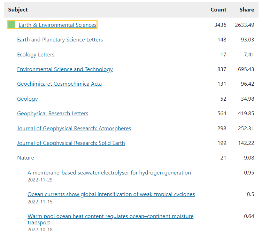Collapse the Nature journal row

[x=25, y=158]
